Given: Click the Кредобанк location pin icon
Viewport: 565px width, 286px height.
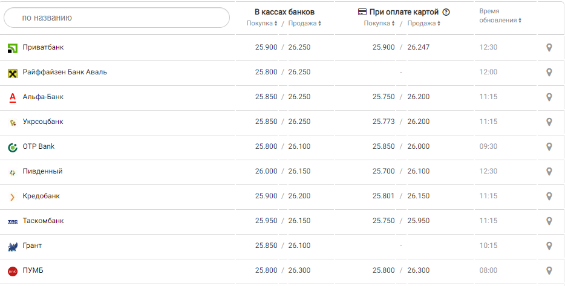Looking at the screenshot, I should click(x=549, y=196).
